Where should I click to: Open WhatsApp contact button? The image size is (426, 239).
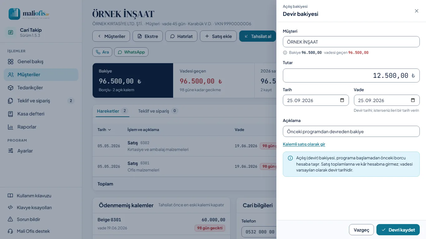click(131, 52)
